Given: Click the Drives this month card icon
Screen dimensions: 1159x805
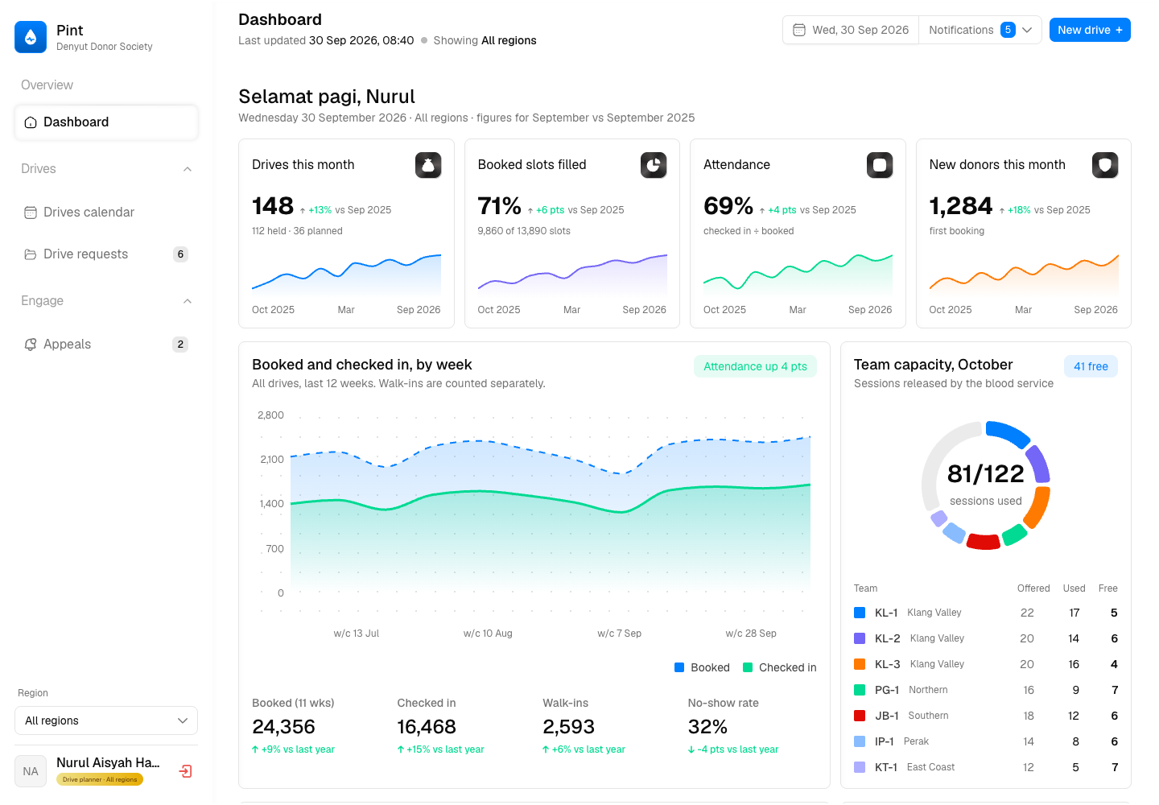Looking at the screenshot, I should (x=428, y=165).
